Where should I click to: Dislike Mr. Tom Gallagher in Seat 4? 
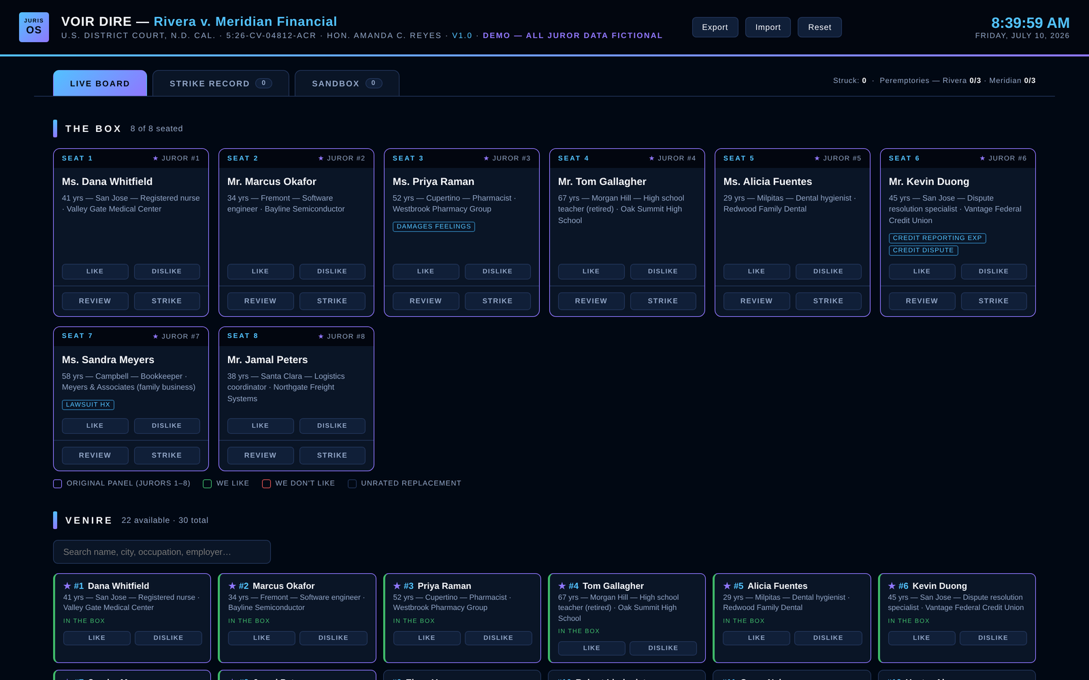click(663, 271)
